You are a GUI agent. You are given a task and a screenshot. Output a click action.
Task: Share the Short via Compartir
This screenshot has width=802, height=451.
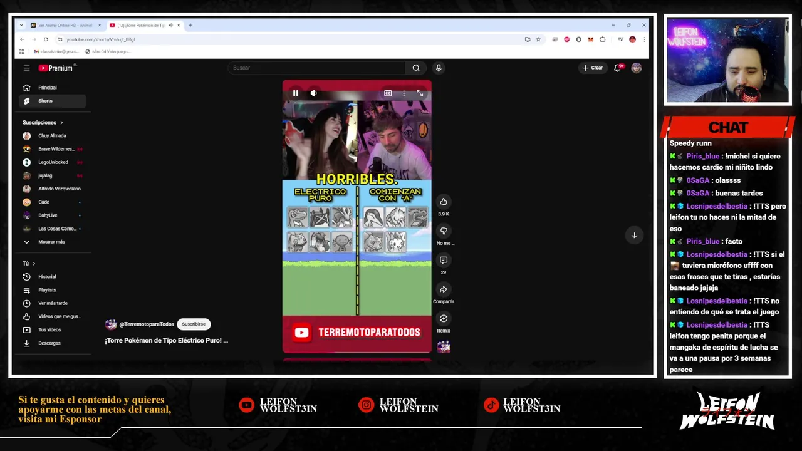(x=444, y=289)
